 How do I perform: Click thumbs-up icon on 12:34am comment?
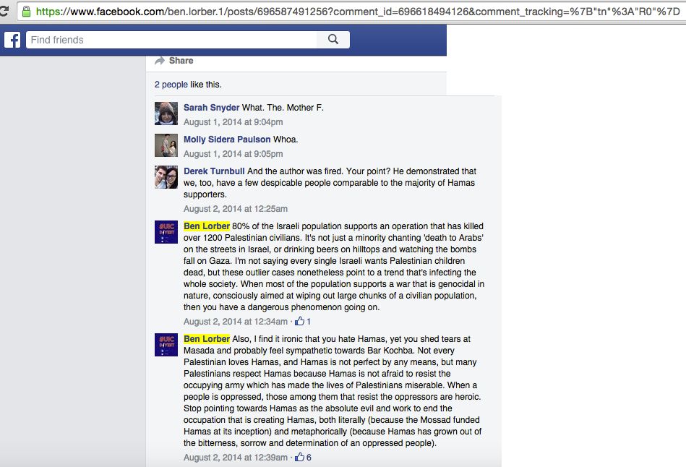pos(300,321)
